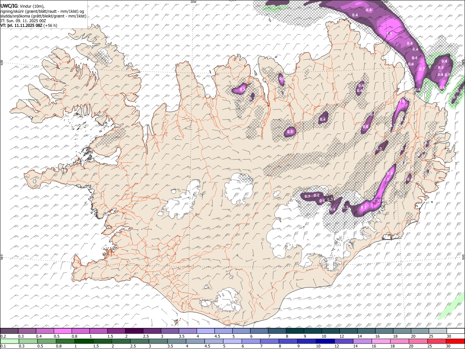Click the '12' label under upper legend row
This screenshot has width=465, height=349.
point(341,336)
